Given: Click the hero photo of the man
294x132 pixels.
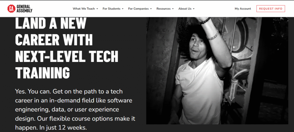Looking at the screenshot, I should [x=217, y=71].
